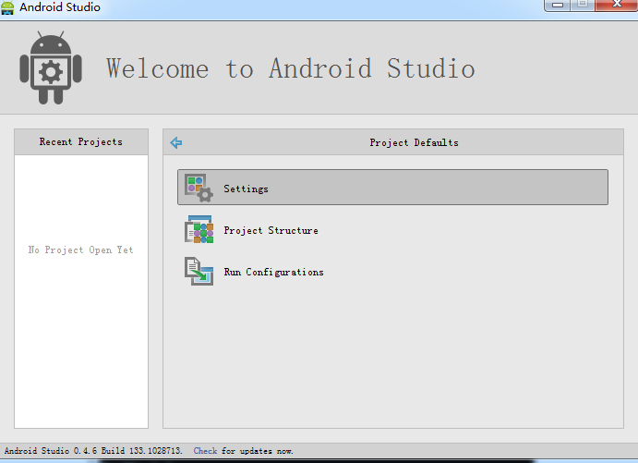Click the Run Configurations icon

199,271
